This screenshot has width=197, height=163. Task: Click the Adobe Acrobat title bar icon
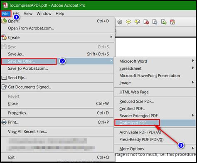5,5
